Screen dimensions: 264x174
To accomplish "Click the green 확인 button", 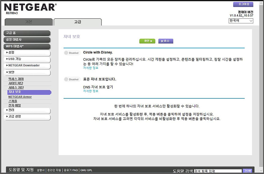I will pos(147,41).
